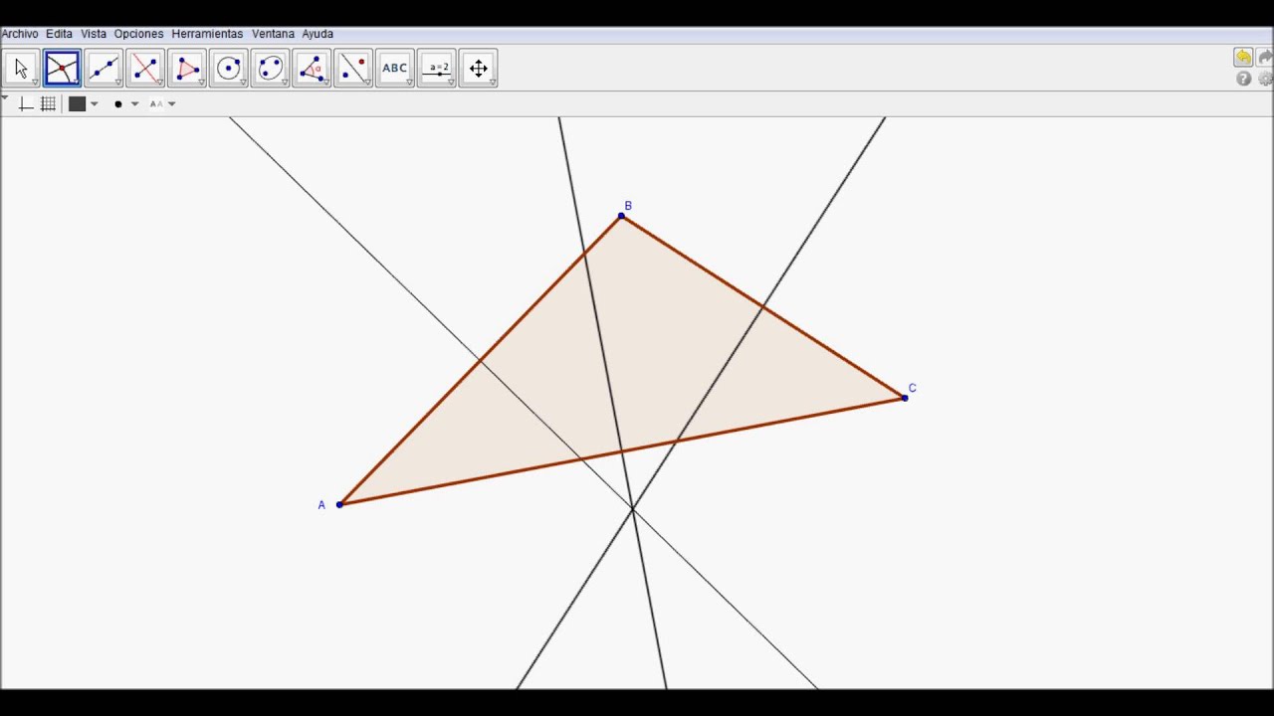Select the Angle measurement tool

(313, 69)
